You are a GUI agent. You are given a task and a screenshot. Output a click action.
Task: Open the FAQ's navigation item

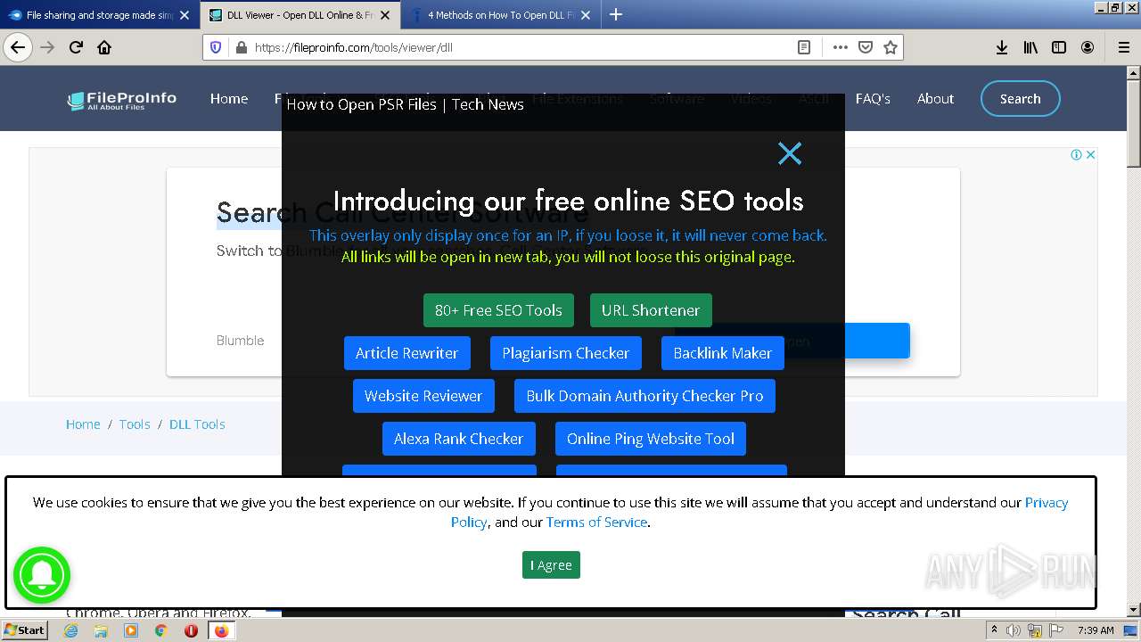873,99
